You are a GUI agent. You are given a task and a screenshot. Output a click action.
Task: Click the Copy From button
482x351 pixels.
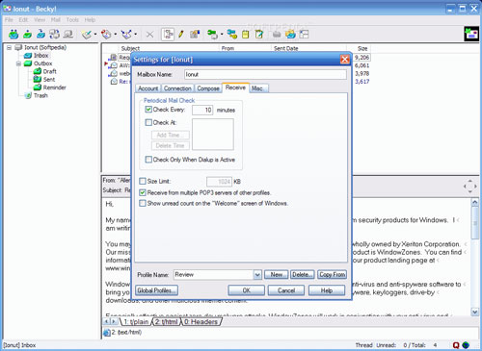[x=333, y=275]
